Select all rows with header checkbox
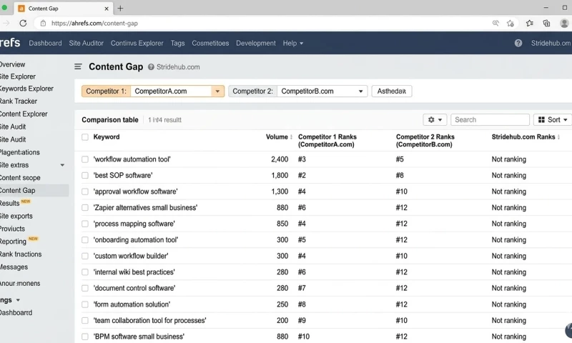The image size is (572, 343). [85, 137]
